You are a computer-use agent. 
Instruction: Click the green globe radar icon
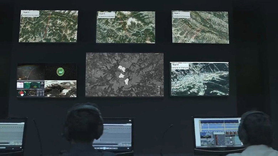pyautogui.click(x=61, y=71)
